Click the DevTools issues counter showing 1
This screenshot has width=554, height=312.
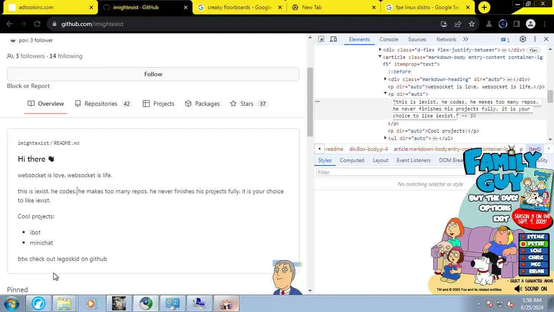506,39
